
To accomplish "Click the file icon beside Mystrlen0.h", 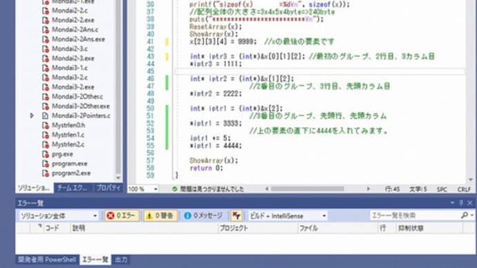I will (x=46, y=125).
